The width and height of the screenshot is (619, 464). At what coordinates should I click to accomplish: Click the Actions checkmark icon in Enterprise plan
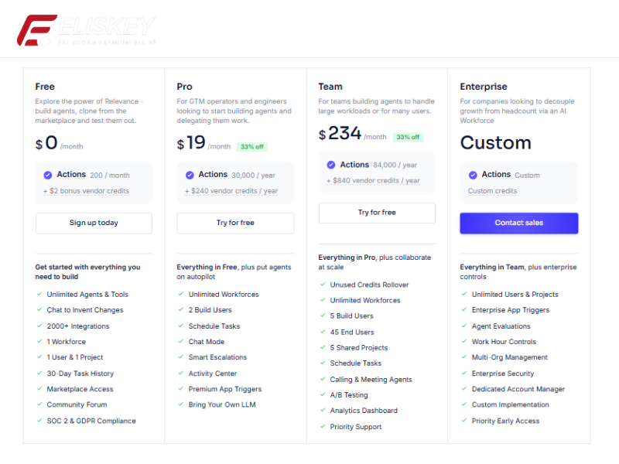(473, 175)
